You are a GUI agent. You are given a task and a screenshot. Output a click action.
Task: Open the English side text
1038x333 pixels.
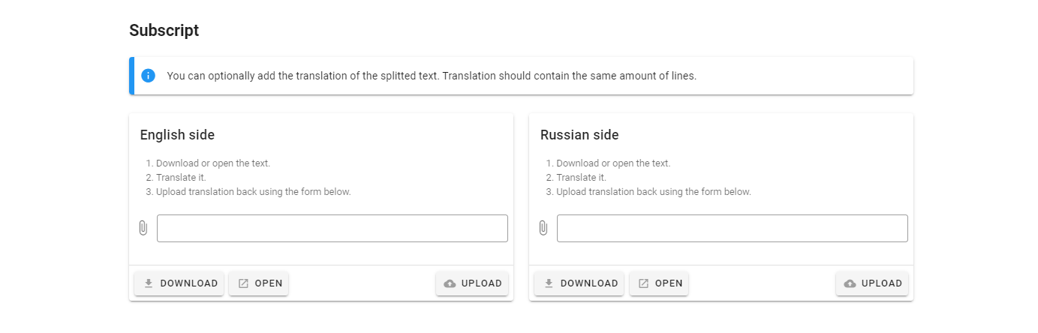click(259, 283)
